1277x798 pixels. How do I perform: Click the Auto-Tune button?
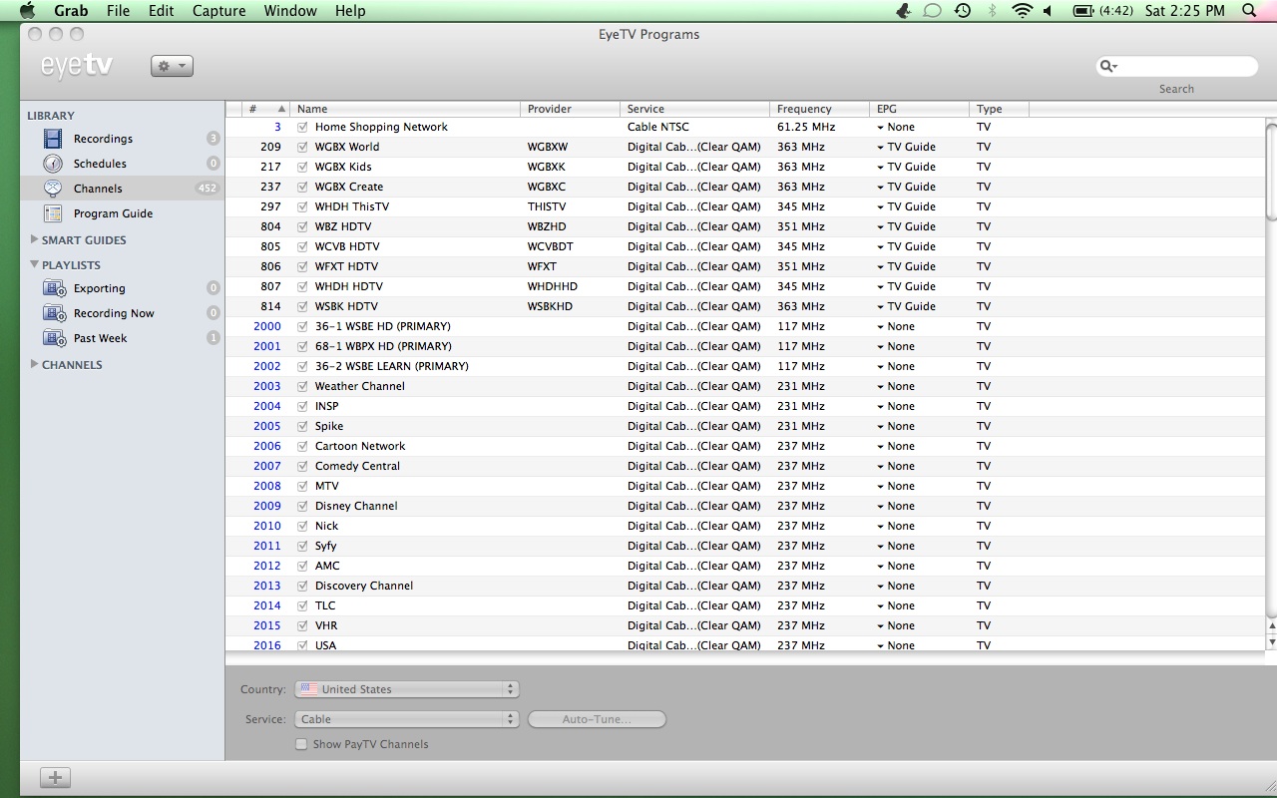click(597, 719)
